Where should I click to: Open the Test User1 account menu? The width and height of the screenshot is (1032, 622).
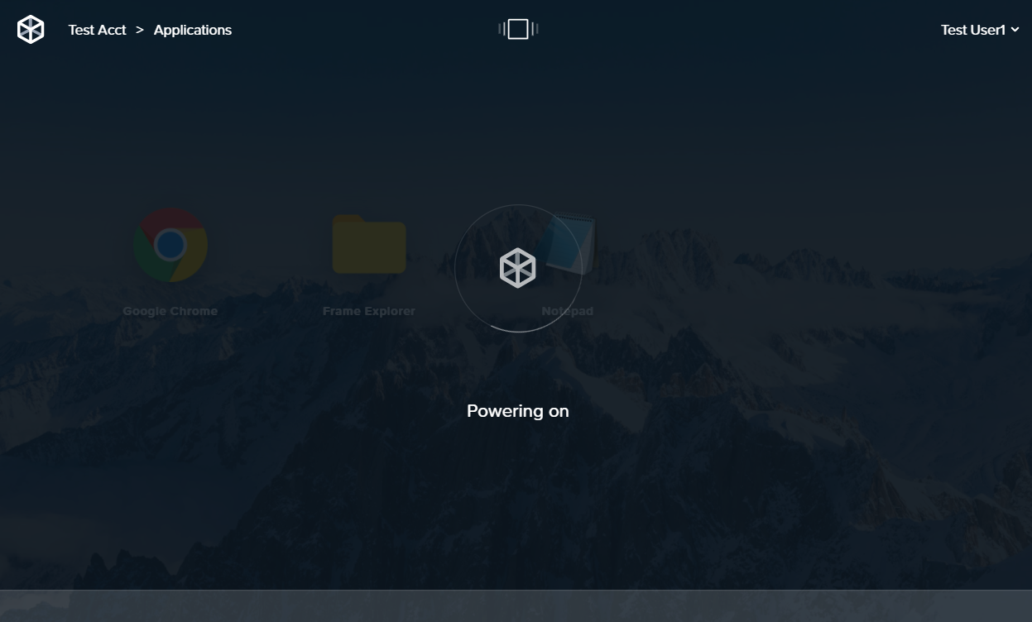[972, 30]
